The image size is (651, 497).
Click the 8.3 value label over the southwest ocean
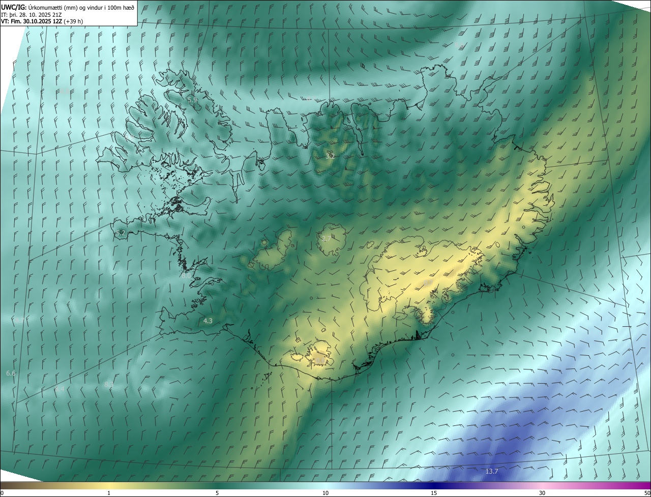point(109,385)
